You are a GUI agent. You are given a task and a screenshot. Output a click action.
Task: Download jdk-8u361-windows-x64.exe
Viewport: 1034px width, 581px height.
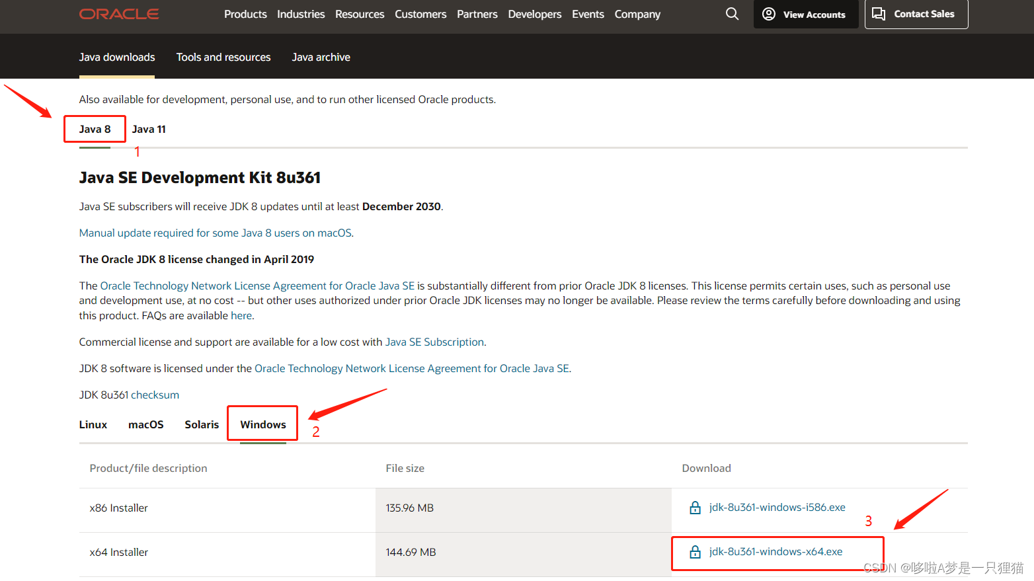[x=776, y=552]
